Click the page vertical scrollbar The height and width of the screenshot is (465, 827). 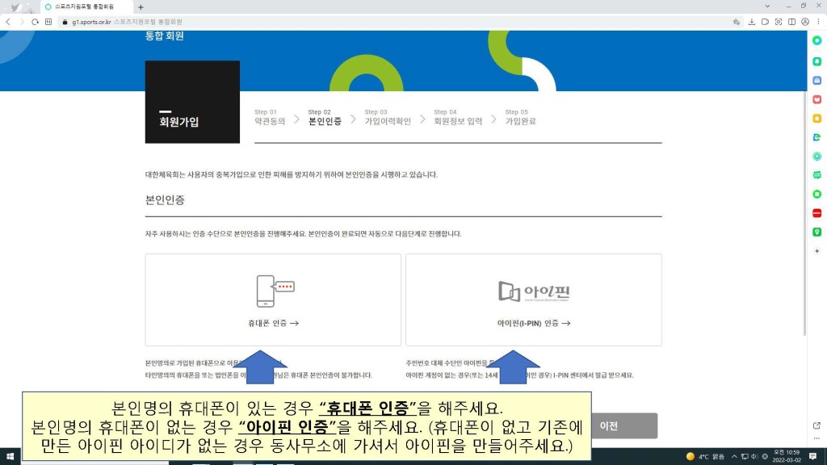pos(804,202)
